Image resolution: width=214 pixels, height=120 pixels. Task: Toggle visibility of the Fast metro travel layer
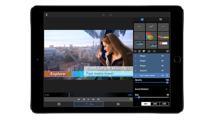click(x=162, y=75)
